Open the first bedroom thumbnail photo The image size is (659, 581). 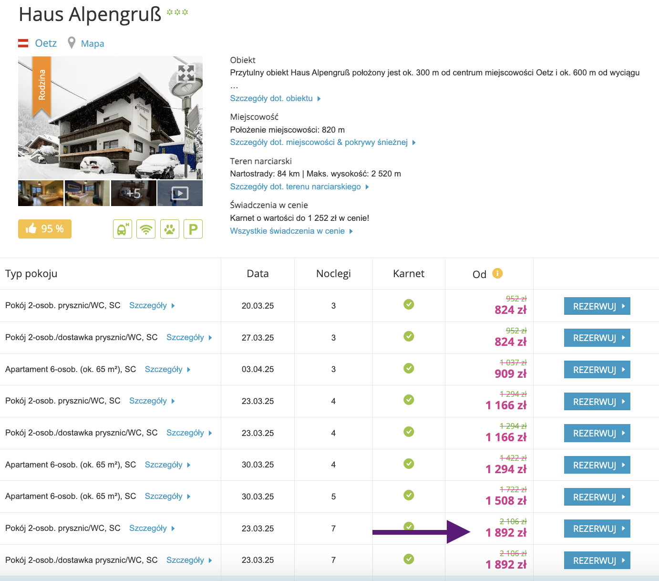tap(41, 193)
